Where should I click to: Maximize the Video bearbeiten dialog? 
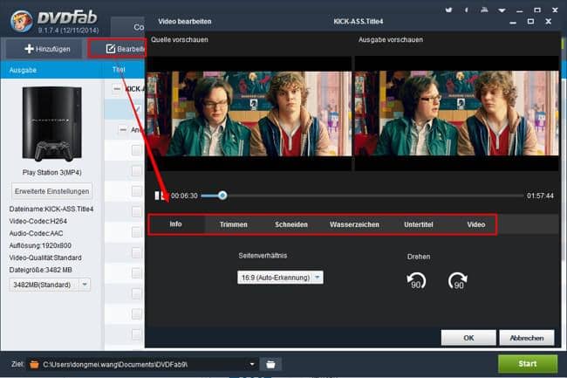coord(530,22)
